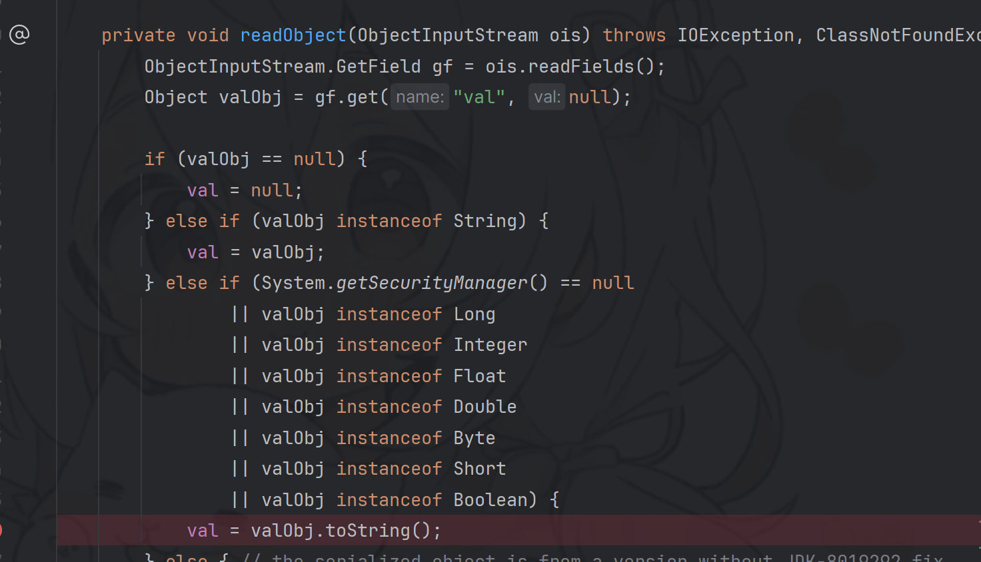Click the 'name:' parameter inlay hint
Screen dimensions: 981x562
pos(419,97)
